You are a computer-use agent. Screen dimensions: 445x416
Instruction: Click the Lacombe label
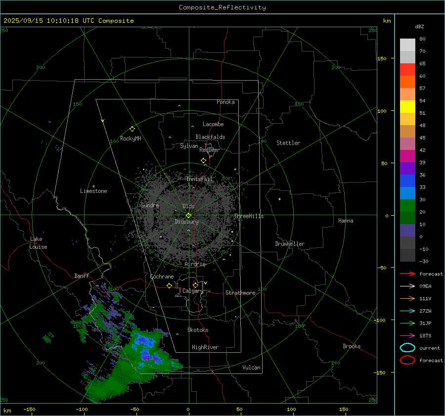coord(213,124)
